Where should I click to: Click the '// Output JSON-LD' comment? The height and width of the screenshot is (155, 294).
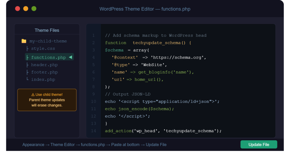pyautogui.click(x=128, y=94)
